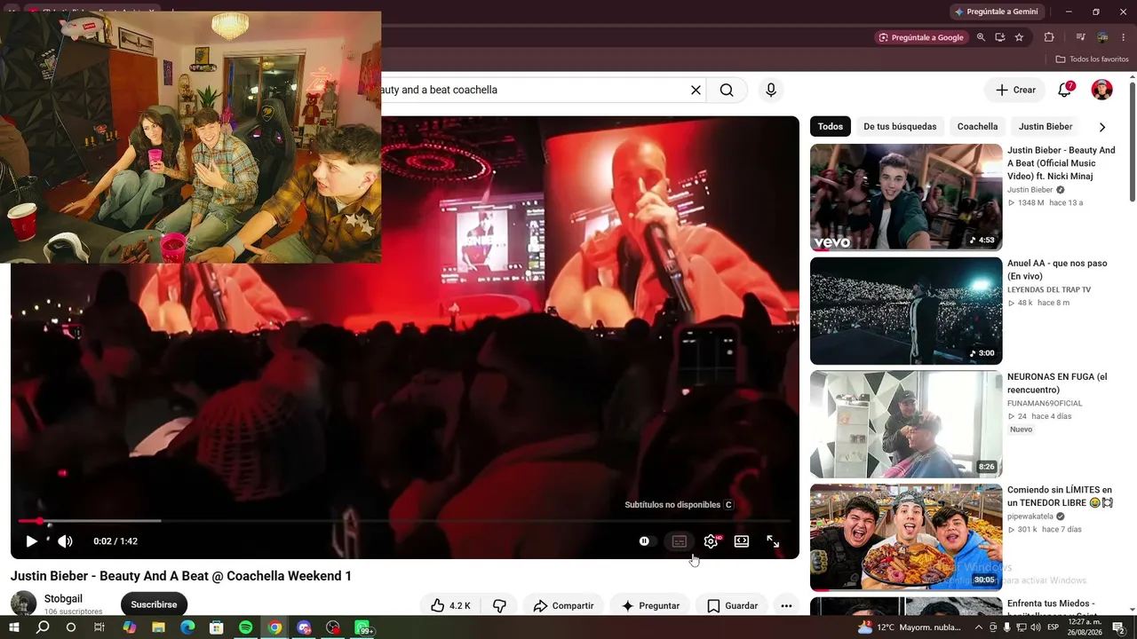This screenshot has width=1137, height=639.
Task: Show hidden system tray icons
Action: click(x=980, y=627)
